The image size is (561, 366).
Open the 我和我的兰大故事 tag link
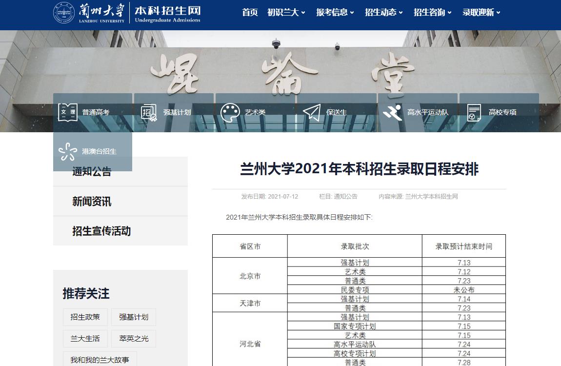(100, 360)
